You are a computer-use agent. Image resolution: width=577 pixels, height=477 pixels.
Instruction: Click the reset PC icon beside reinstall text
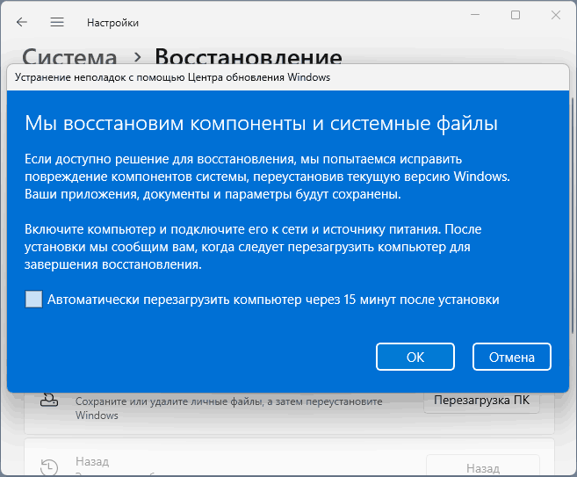pos(49,400)
